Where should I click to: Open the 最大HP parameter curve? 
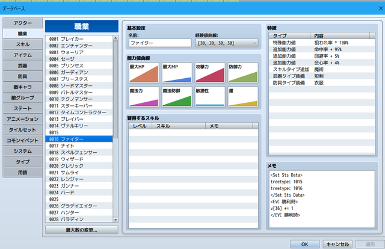click(x=144, y=73)
